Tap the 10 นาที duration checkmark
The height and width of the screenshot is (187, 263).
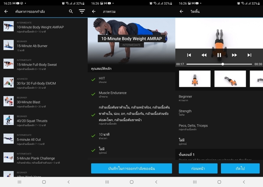click(94, 136)
